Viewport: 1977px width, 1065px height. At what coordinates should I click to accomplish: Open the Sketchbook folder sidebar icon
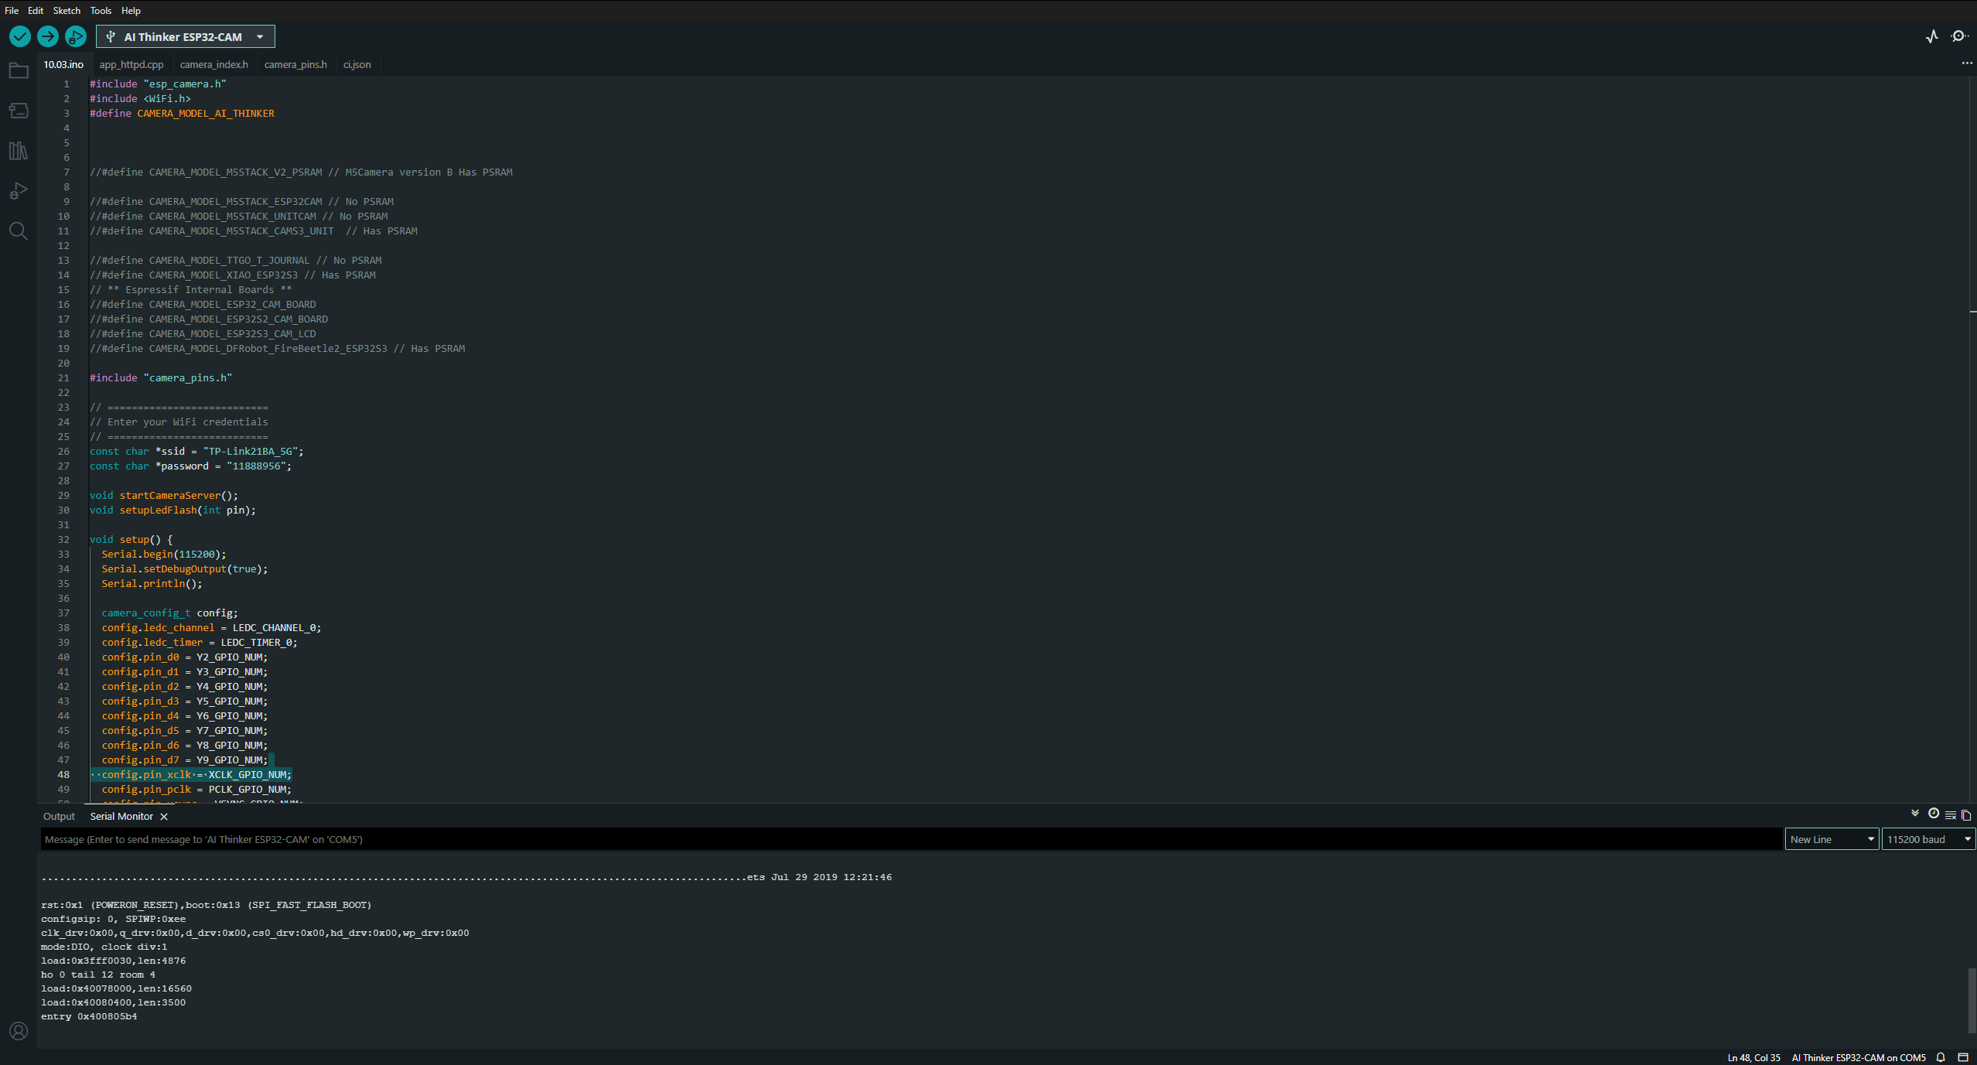tap(19, 70)
